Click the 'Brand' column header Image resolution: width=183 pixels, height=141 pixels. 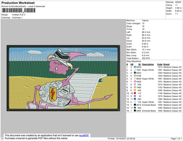coord(167,64)
